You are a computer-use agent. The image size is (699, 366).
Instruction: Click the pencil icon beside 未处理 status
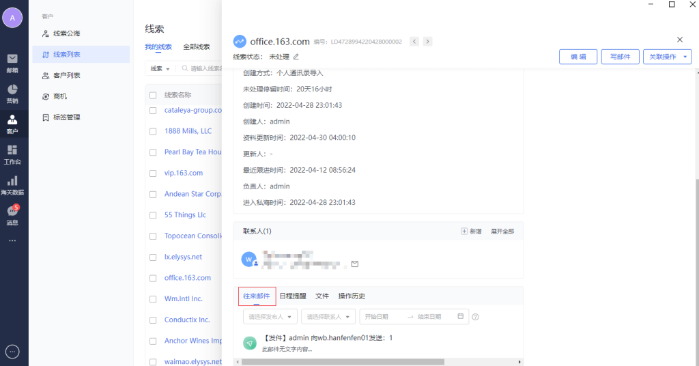(x=296, y=57)
